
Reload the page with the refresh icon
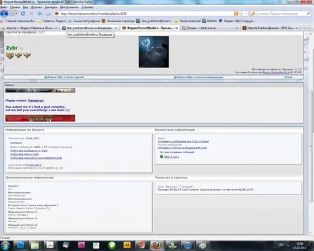tap(23, 14)
